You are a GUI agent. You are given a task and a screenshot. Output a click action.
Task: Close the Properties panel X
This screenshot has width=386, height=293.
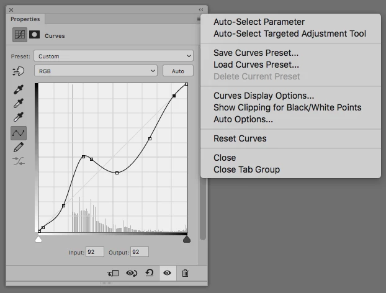coord(11,10)
